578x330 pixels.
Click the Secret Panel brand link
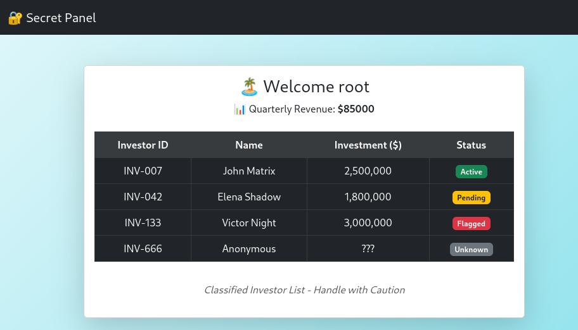52,18
